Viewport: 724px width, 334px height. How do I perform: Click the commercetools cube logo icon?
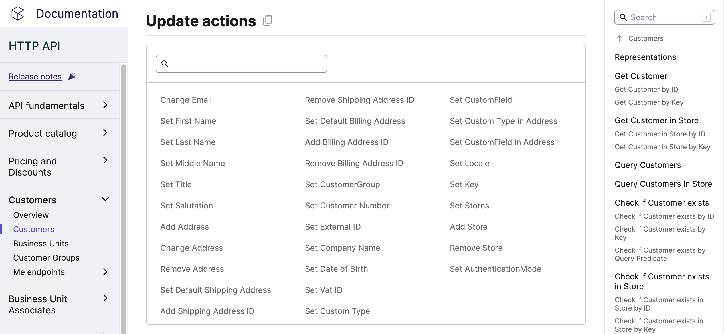tap(18, 13)
